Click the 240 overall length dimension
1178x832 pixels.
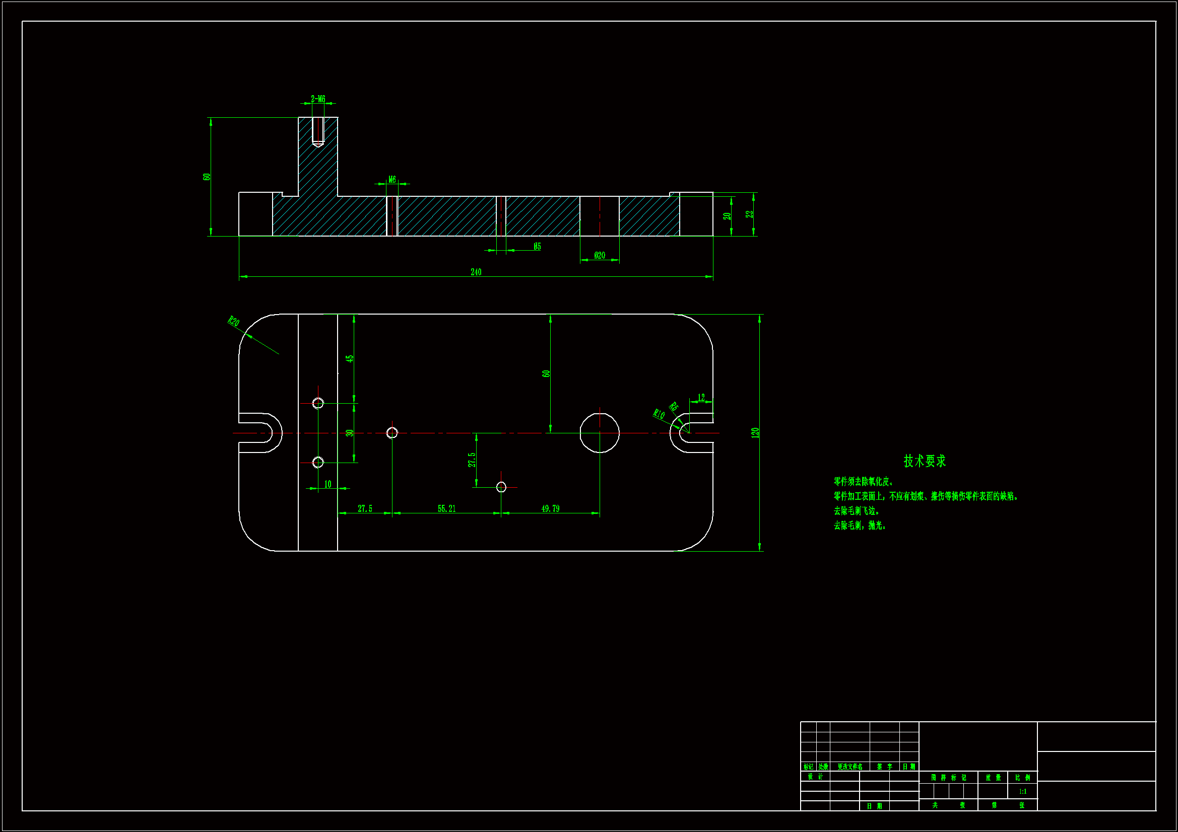476,272
